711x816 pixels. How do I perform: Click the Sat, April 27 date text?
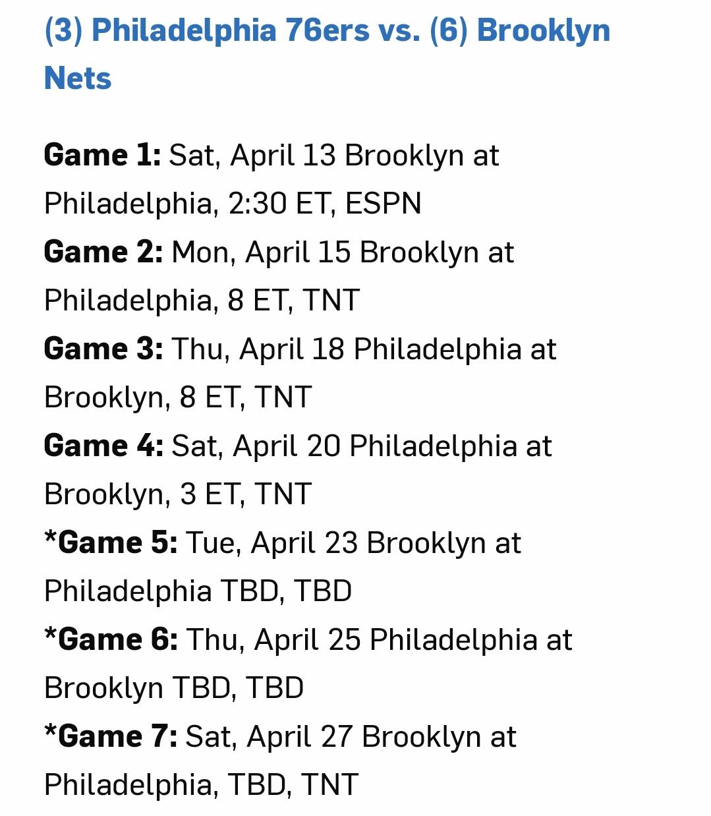[270, 738]
